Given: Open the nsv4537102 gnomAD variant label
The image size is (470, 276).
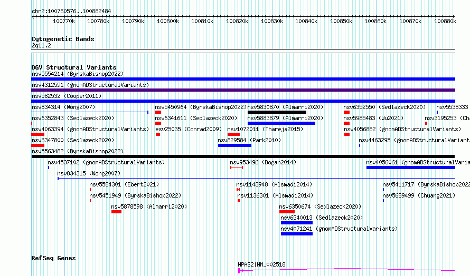Looking at the screenshot, I should tap(106, 162).
